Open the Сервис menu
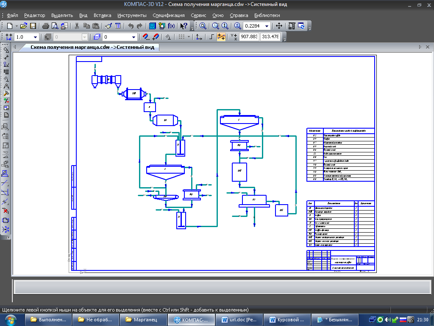The width and height of the screenshot is (434, 326). click(x=198, y=16)
